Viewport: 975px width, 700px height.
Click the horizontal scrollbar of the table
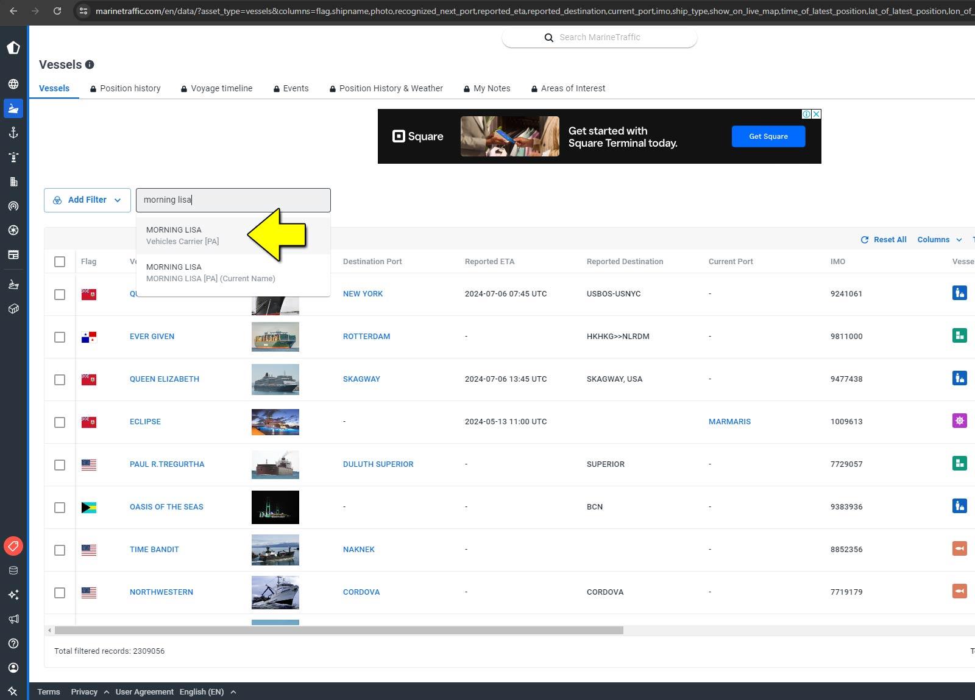point(339,631)
